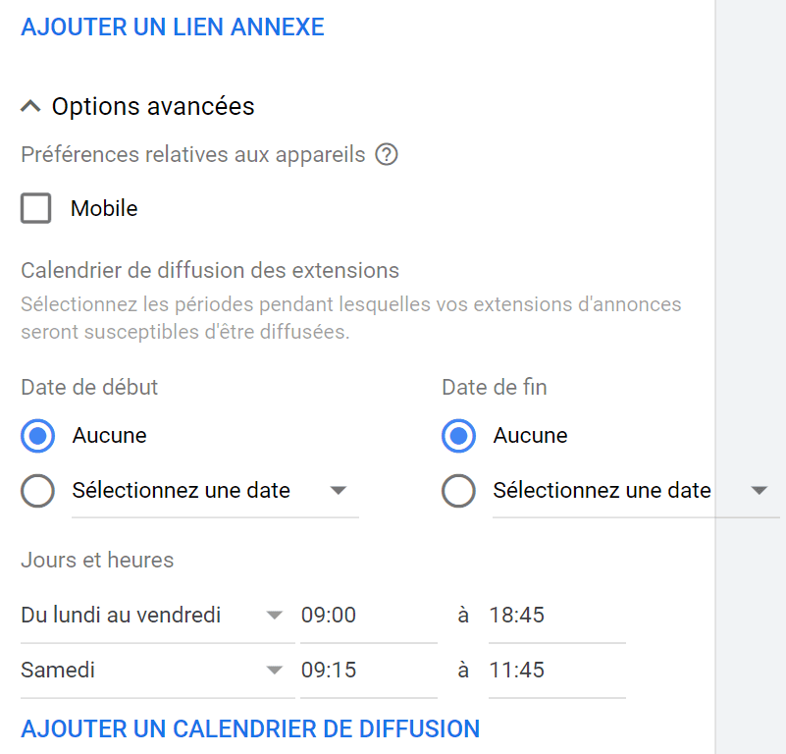Choose start date Sélectionnez une date radio
This screenshot has height=754, width=786.
tap(37, 490)
